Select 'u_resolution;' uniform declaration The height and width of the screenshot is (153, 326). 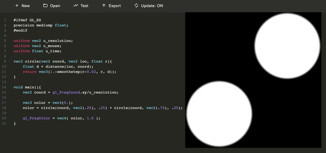58,41
